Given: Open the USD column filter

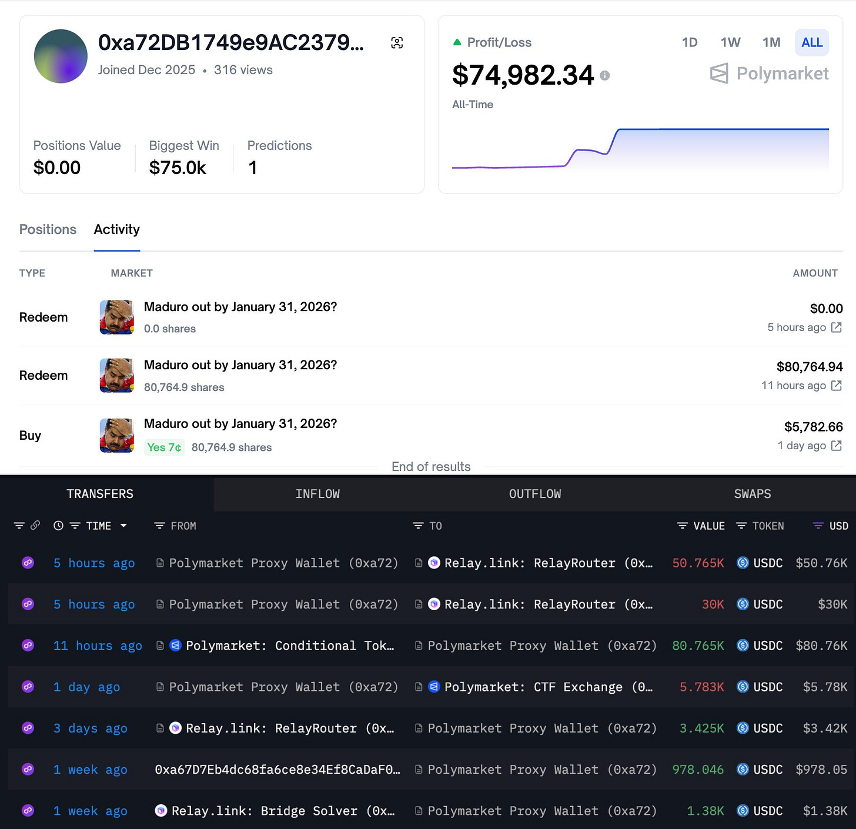Looking at the screenshot, I should (818, 526).
